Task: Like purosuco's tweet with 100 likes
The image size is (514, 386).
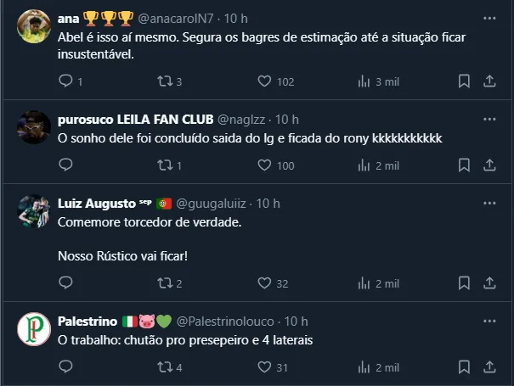Action: coord(264,165)
